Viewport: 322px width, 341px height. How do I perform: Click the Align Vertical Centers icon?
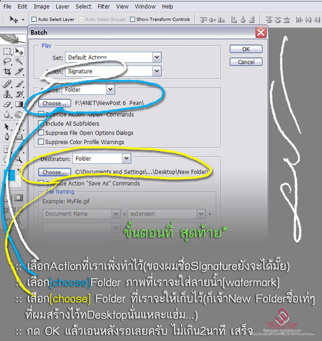(213, 20)
